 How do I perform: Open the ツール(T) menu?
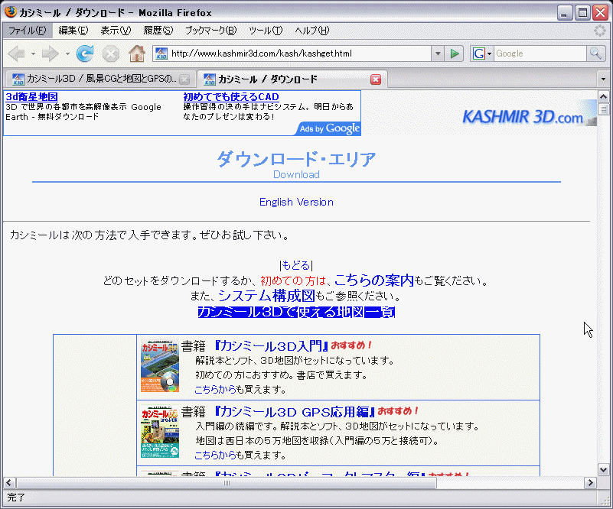266,31
